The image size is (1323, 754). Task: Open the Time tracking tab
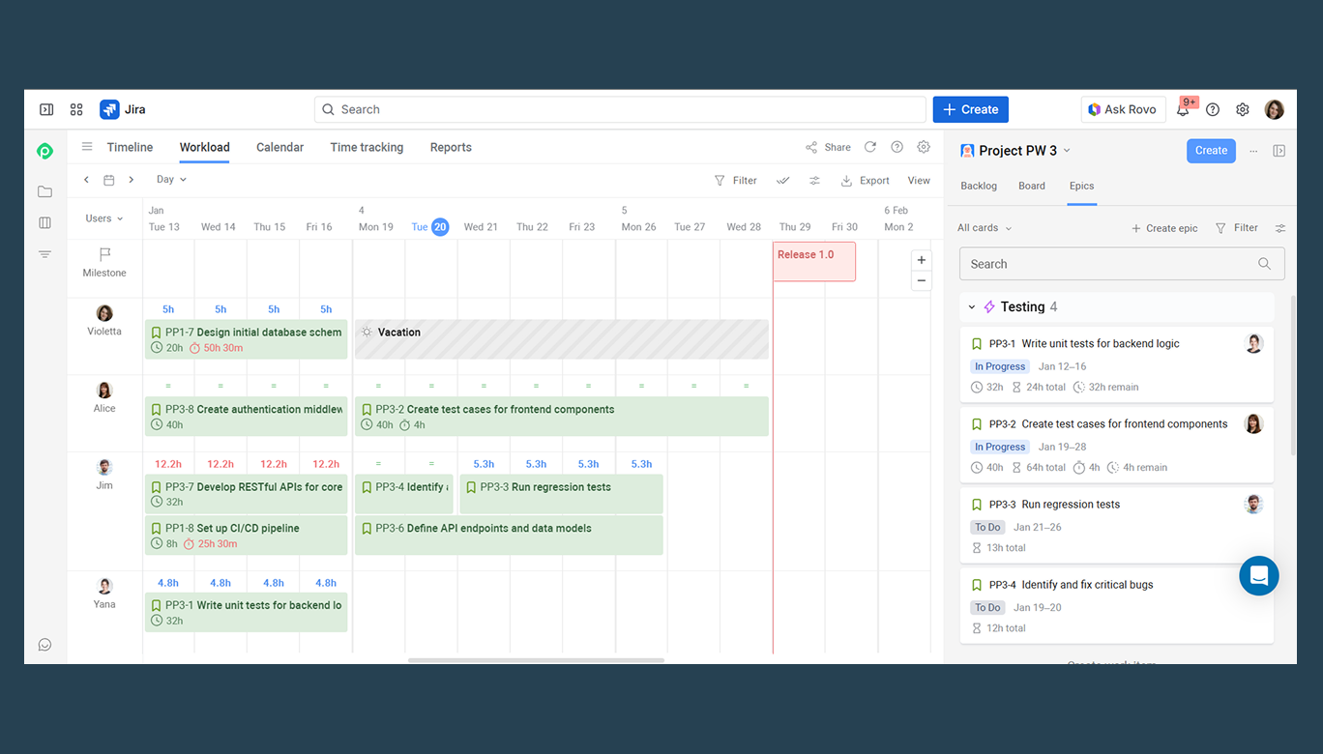click(x=367, y=147)
